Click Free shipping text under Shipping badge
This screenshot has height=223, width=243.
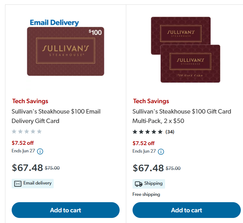click(146, 194)
